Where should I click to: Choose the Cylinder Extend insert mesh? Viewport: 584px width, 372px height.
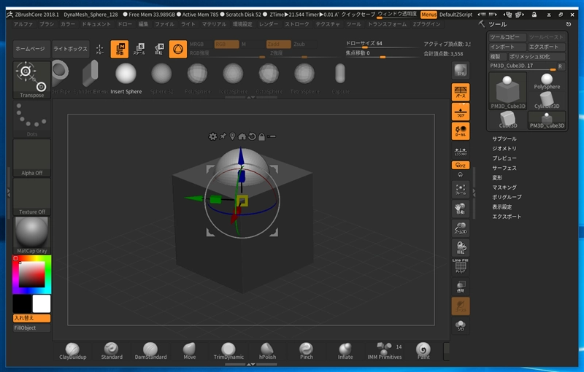(x=91, y=79)
